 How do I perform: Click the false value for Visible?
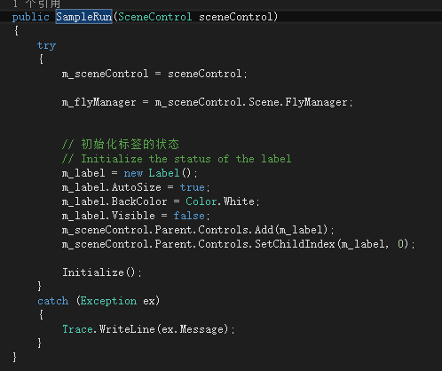189,216
